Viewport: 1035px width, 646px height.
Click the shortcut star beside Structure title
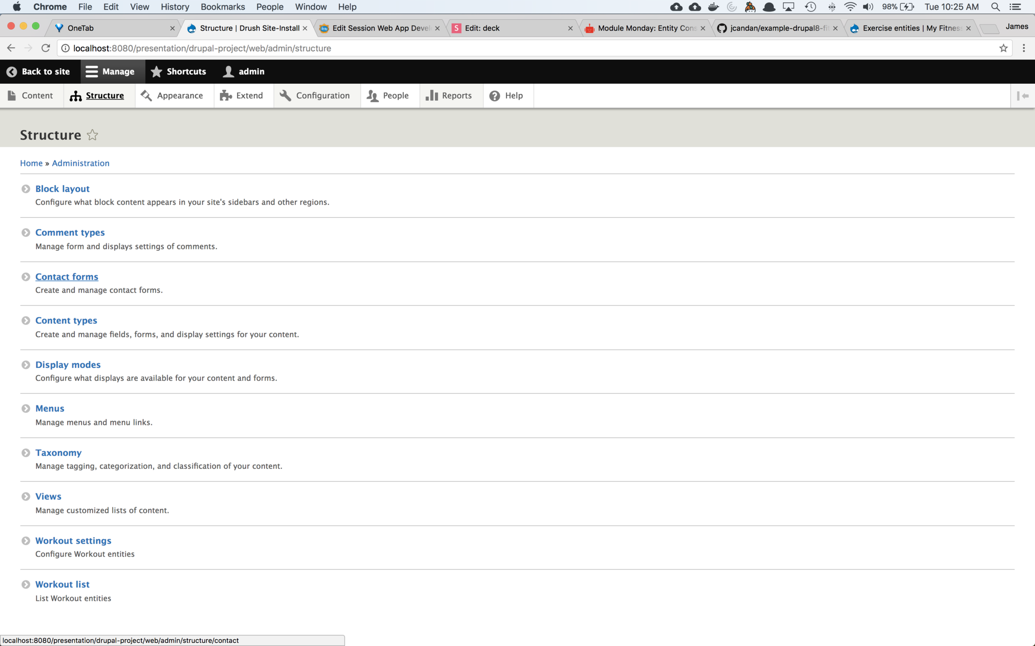pyautogui.click(x=92, y=135)
